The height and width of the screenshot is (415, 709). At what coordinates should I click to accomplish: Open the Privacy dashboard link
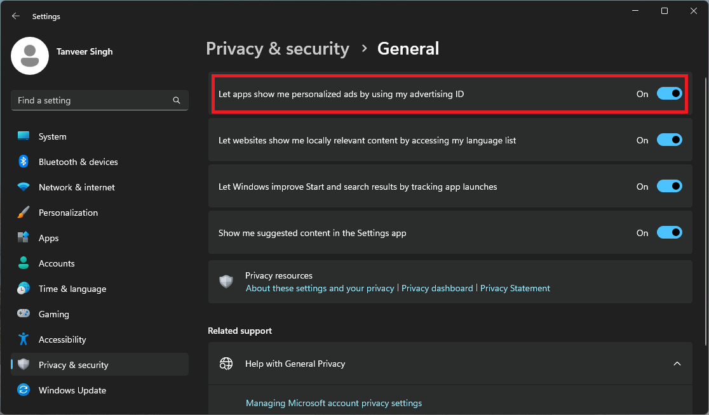pos(437,287)
